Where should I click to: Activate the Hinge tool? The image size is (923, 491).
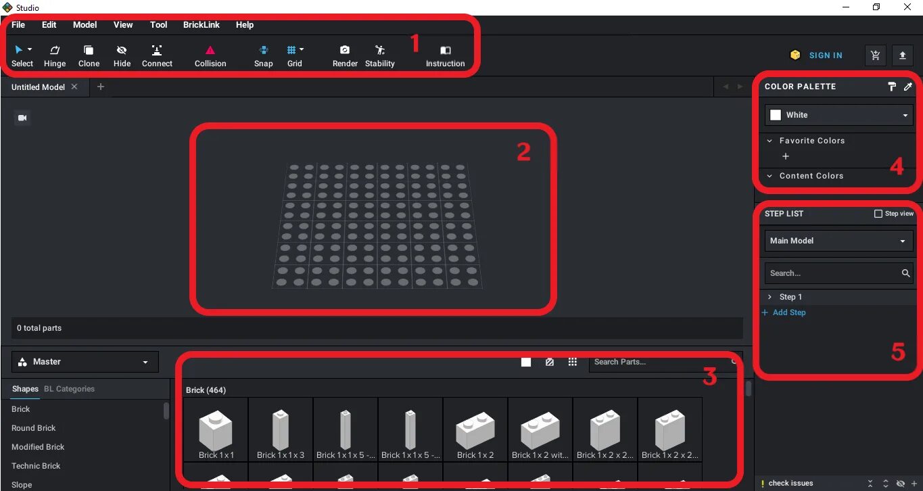click(x=55, y=55)
